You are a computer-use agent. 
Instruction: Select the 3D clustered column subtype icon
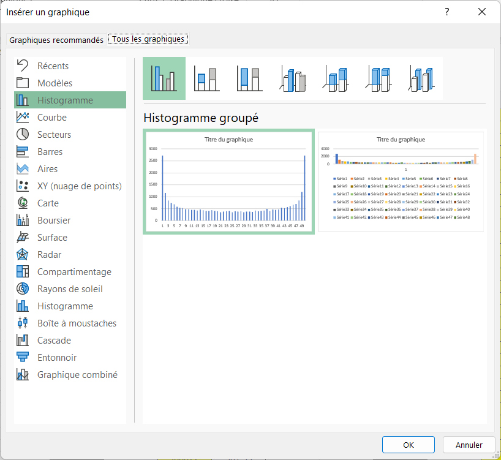[x=293, y=78]
